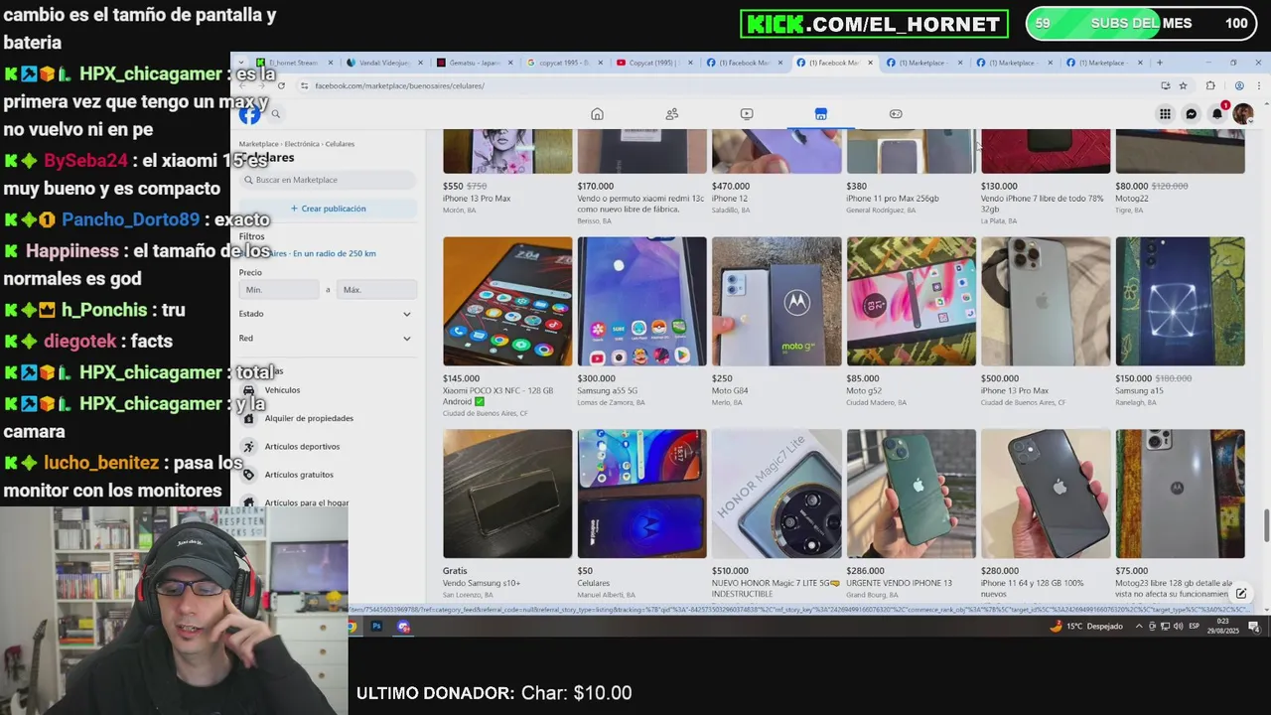The width and height of the screenshot is (1271, 715).
Task: Switch to the Vandal Videojuegos tab
Action: [x=383, y=63]
